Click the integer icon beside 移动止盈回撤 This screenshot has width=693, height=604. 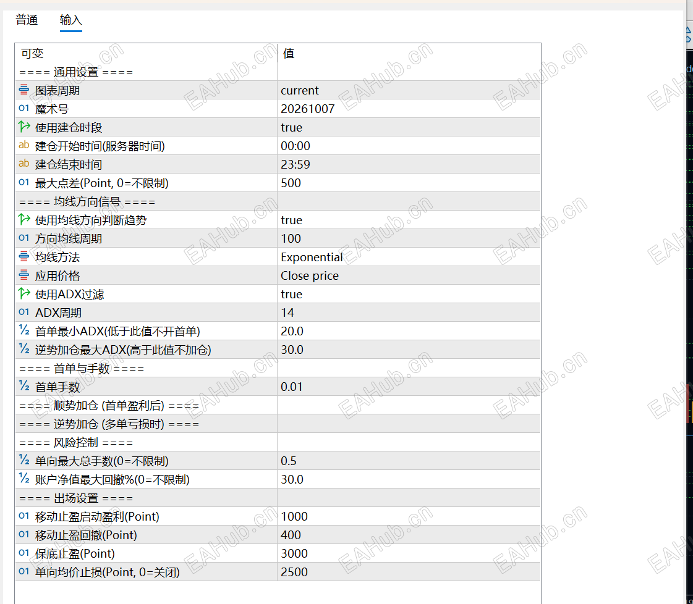[24, 535]
